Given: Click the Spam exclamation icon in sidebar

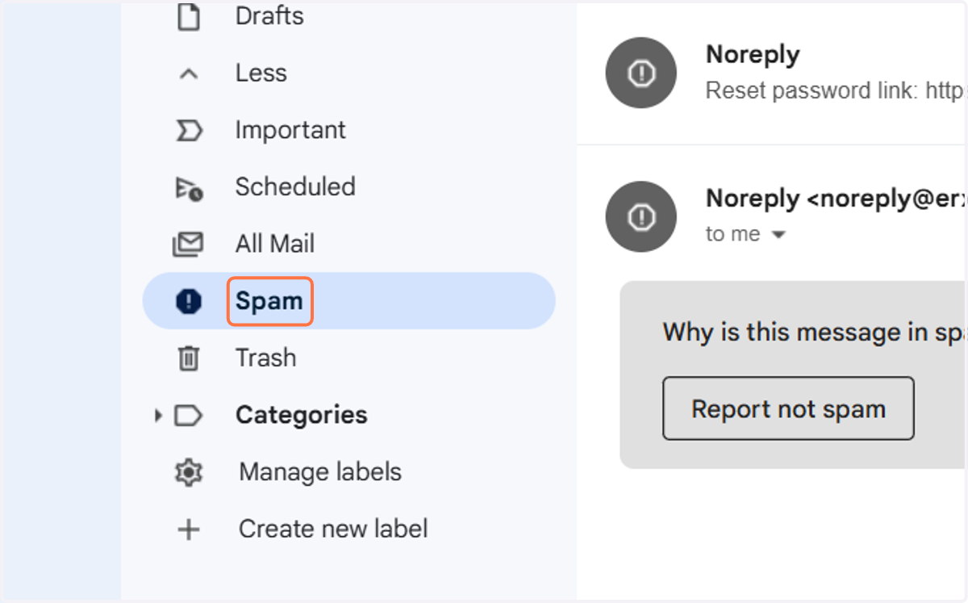Looking at the screenshot, I should click(x=188, y=302).
